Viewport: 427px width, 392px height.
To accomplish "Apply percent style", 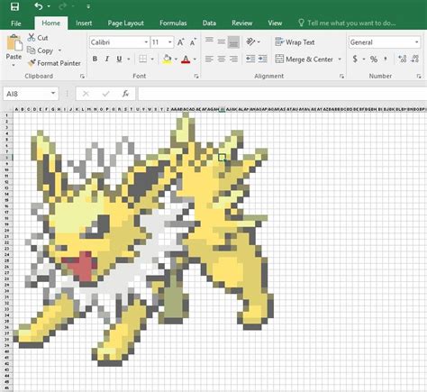I will 374,59.
